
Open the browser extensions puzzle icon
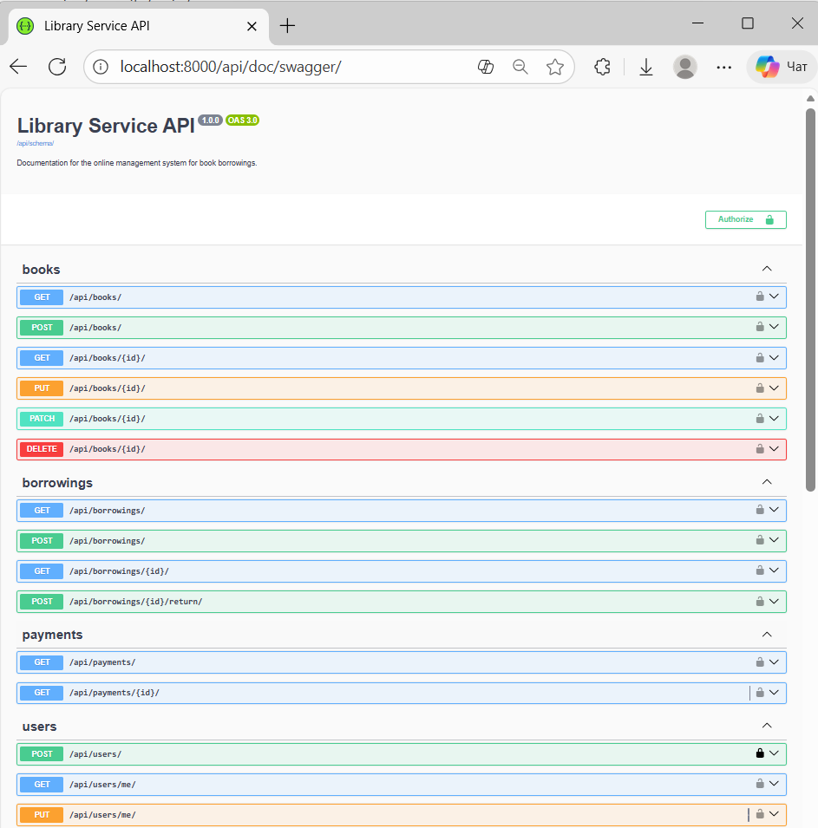(x=602, y=67)
